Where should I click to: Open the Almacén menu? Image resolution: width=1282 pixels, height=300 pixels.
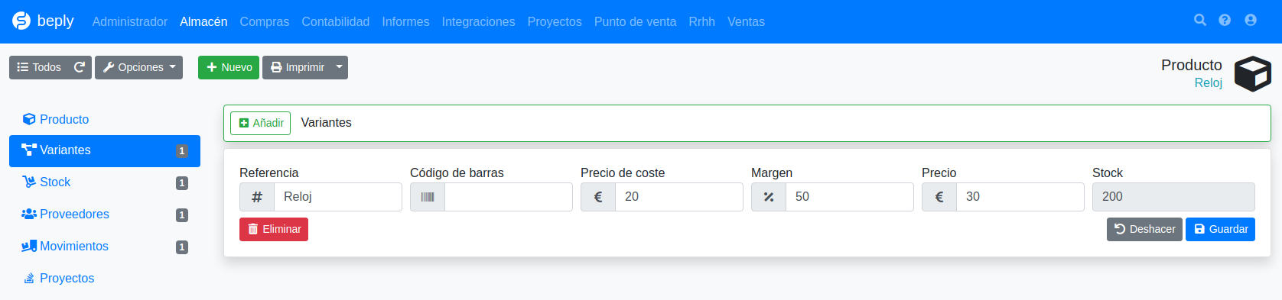pyautogui.click(x=203, y=21)
